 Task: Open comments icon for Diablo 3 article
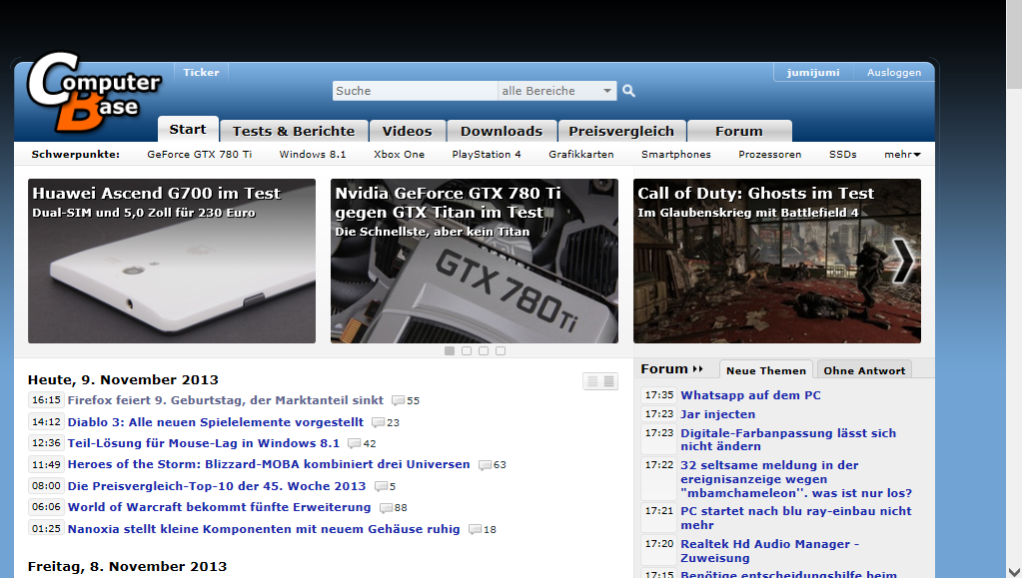[x=378, y=423]
